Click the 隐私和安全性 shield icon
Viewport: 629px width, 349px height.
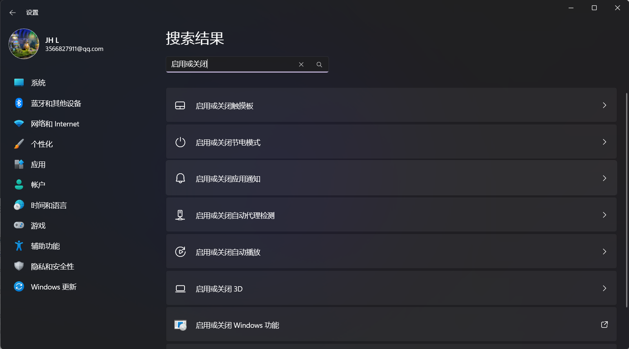click(19, 266)
